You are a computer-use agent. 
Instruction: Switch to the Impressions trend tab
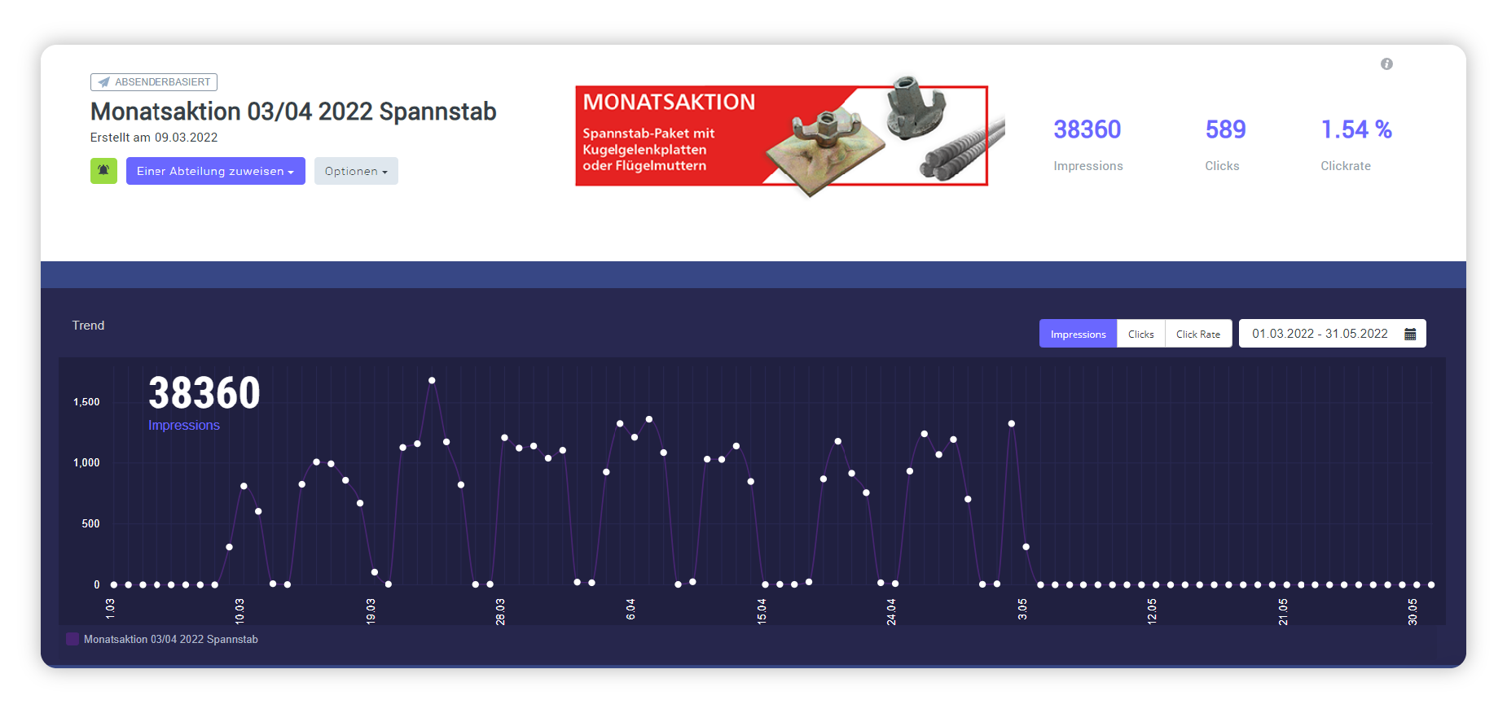point(1078,334)
